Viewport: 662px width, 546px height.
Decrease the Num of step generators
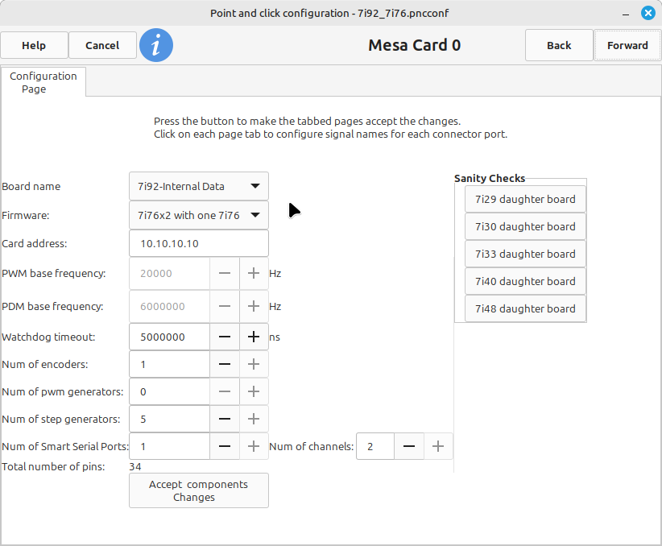tap(225, 419)
